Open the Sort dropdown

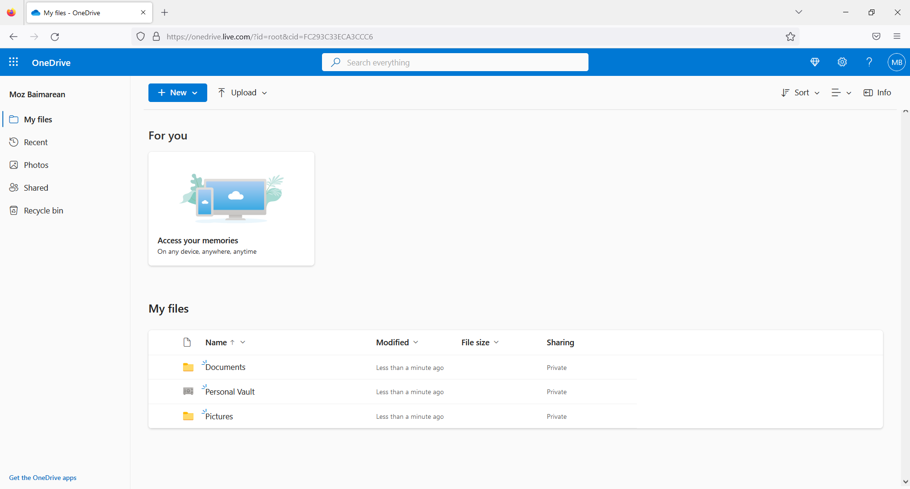tap(800, 92)
